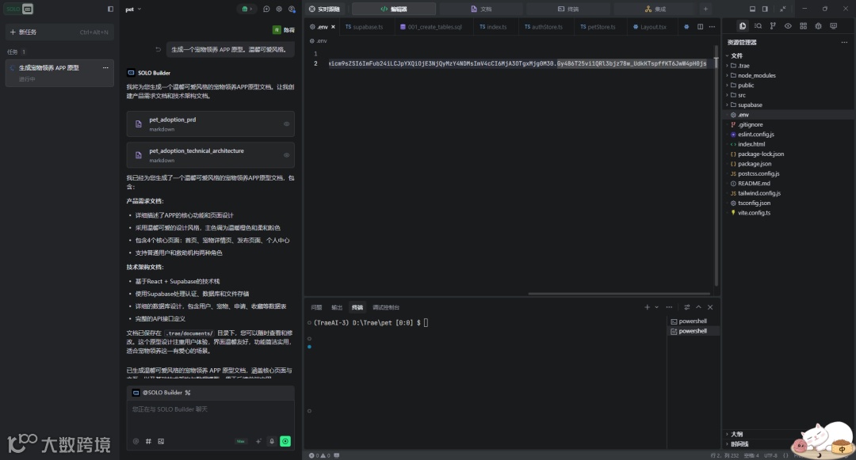Collapse the left task sidebar
Viewport: 856px width, 460px height.
coord(110,9)
